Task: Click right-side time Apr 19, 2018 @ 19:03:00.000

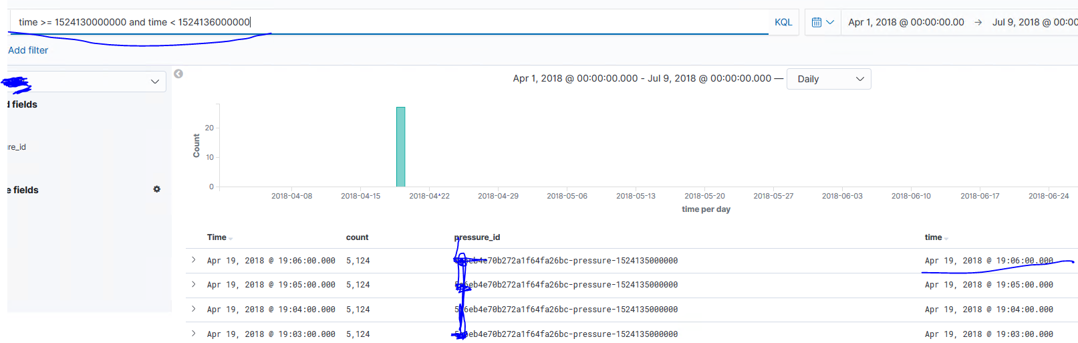Action: [x=989, y=334]
